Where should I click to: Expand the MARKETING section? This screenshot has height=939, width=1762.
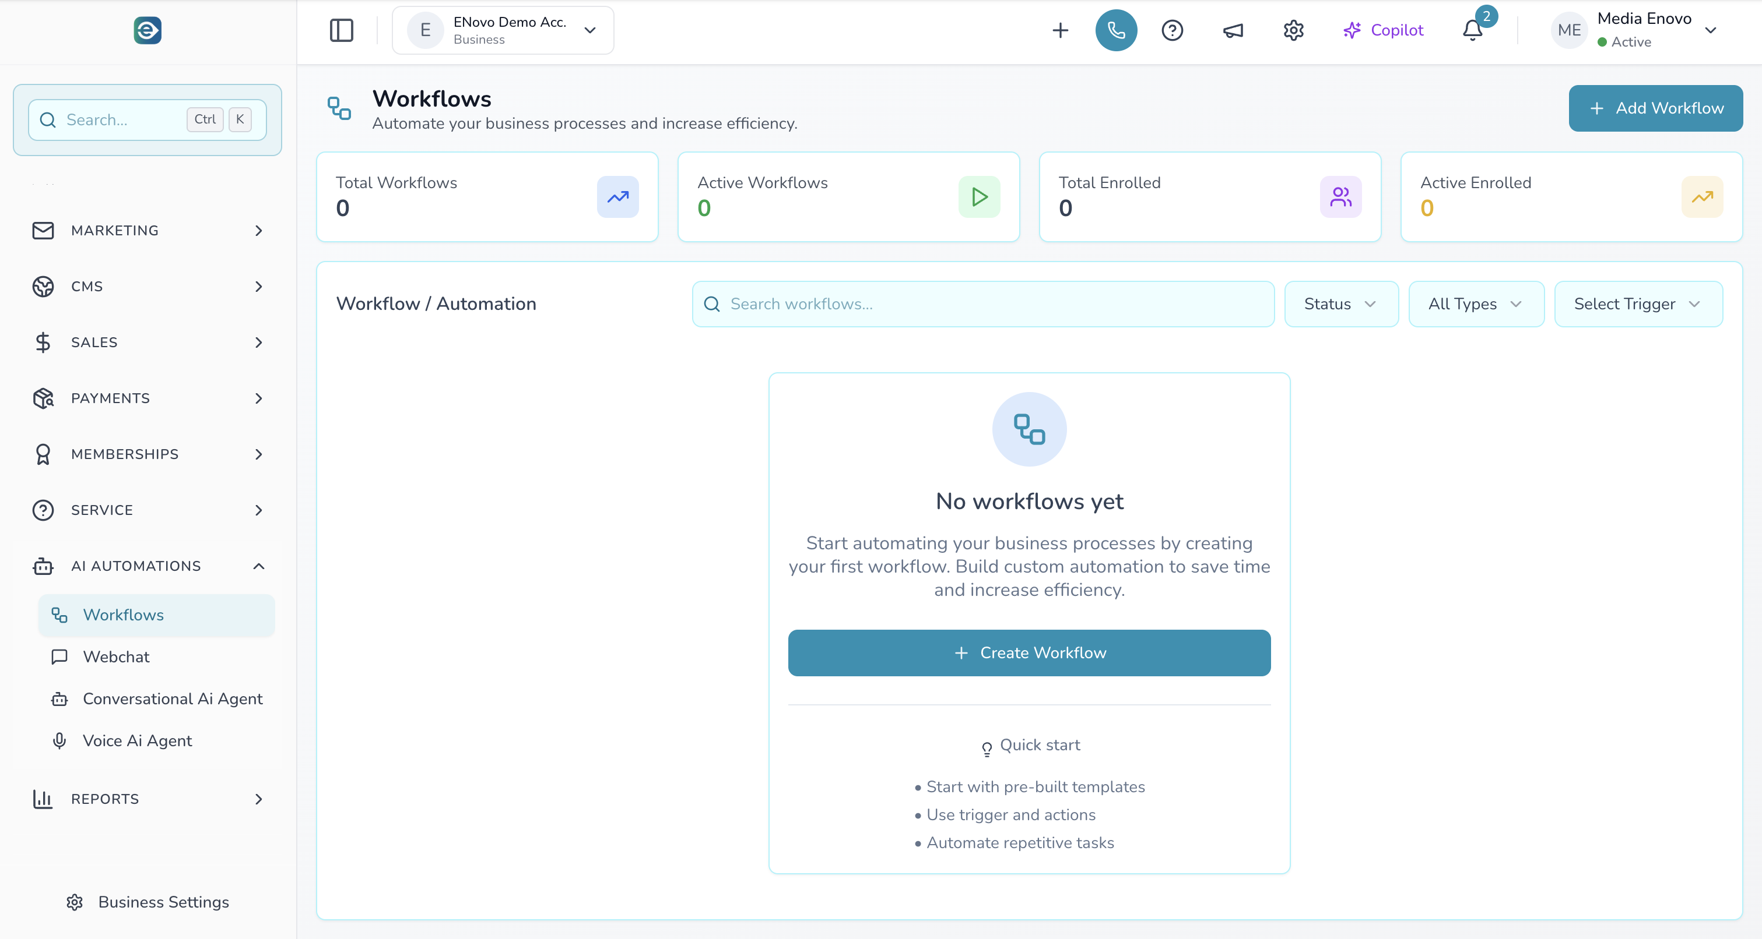(x=148, y=230)
